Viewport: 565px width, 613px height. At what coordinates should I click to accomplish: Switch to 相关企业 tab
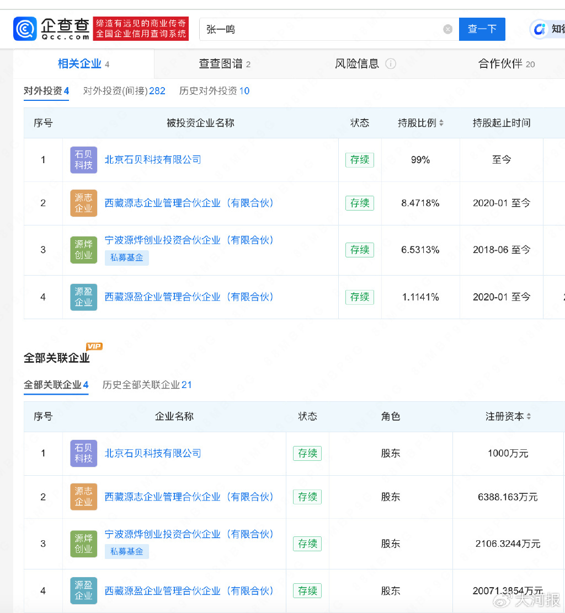coord(83,64)
